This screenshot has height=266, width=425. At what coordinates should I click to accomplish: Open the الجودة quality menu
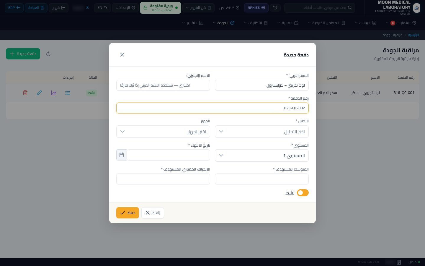[223, 23]
